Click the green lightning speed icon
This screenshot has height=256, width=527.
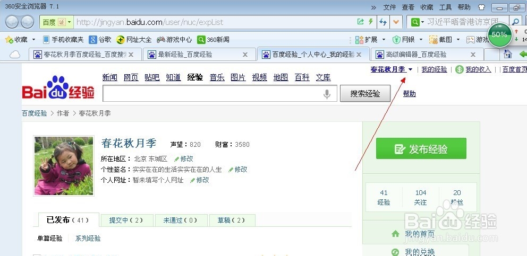[371, 22]
